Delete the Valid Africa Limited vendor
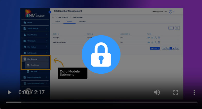202x109 pixels. 159,42
